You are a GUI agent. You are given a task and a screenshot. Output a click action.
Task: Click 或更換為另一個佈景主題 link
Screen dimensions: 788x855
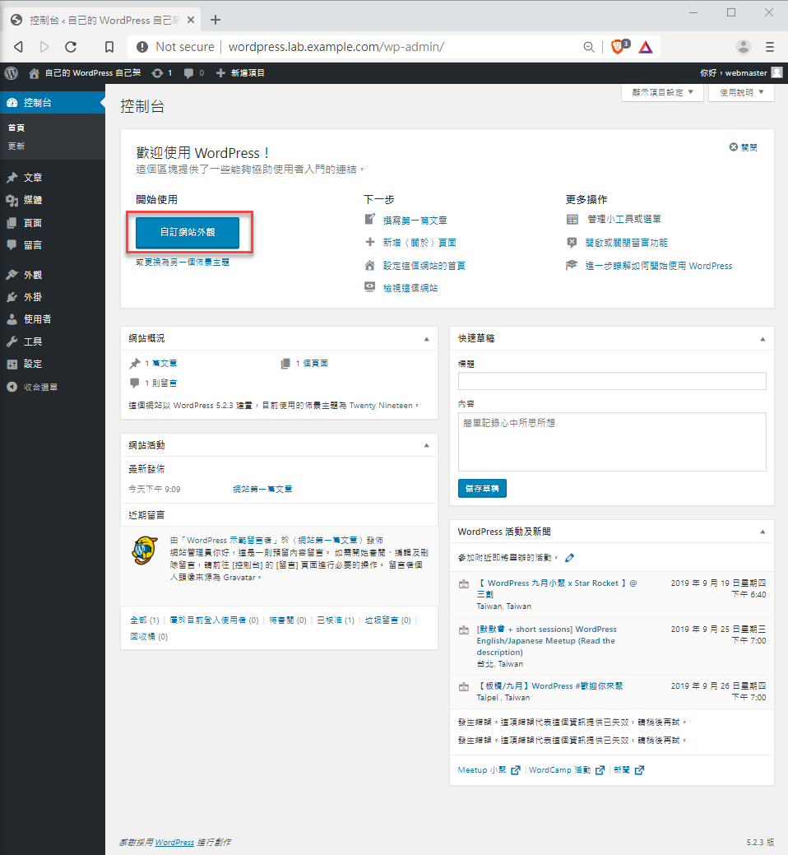tap(183, 263)
